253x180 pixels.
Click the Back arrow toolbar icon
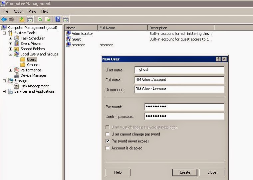click(x=4, y=20)
